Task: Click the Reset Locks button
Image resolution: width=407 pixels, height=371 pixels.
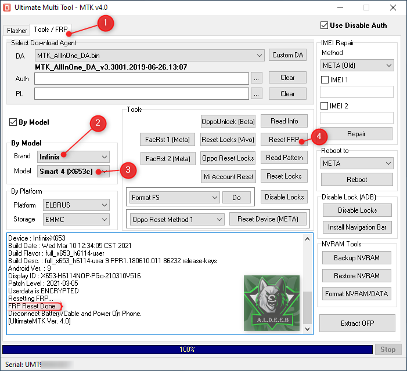Action: pyautogui.click(x=284, y=176)
